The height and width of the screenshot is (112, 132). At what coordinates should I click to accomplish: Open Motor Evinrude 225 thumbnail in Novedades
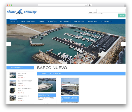point(13,91)
